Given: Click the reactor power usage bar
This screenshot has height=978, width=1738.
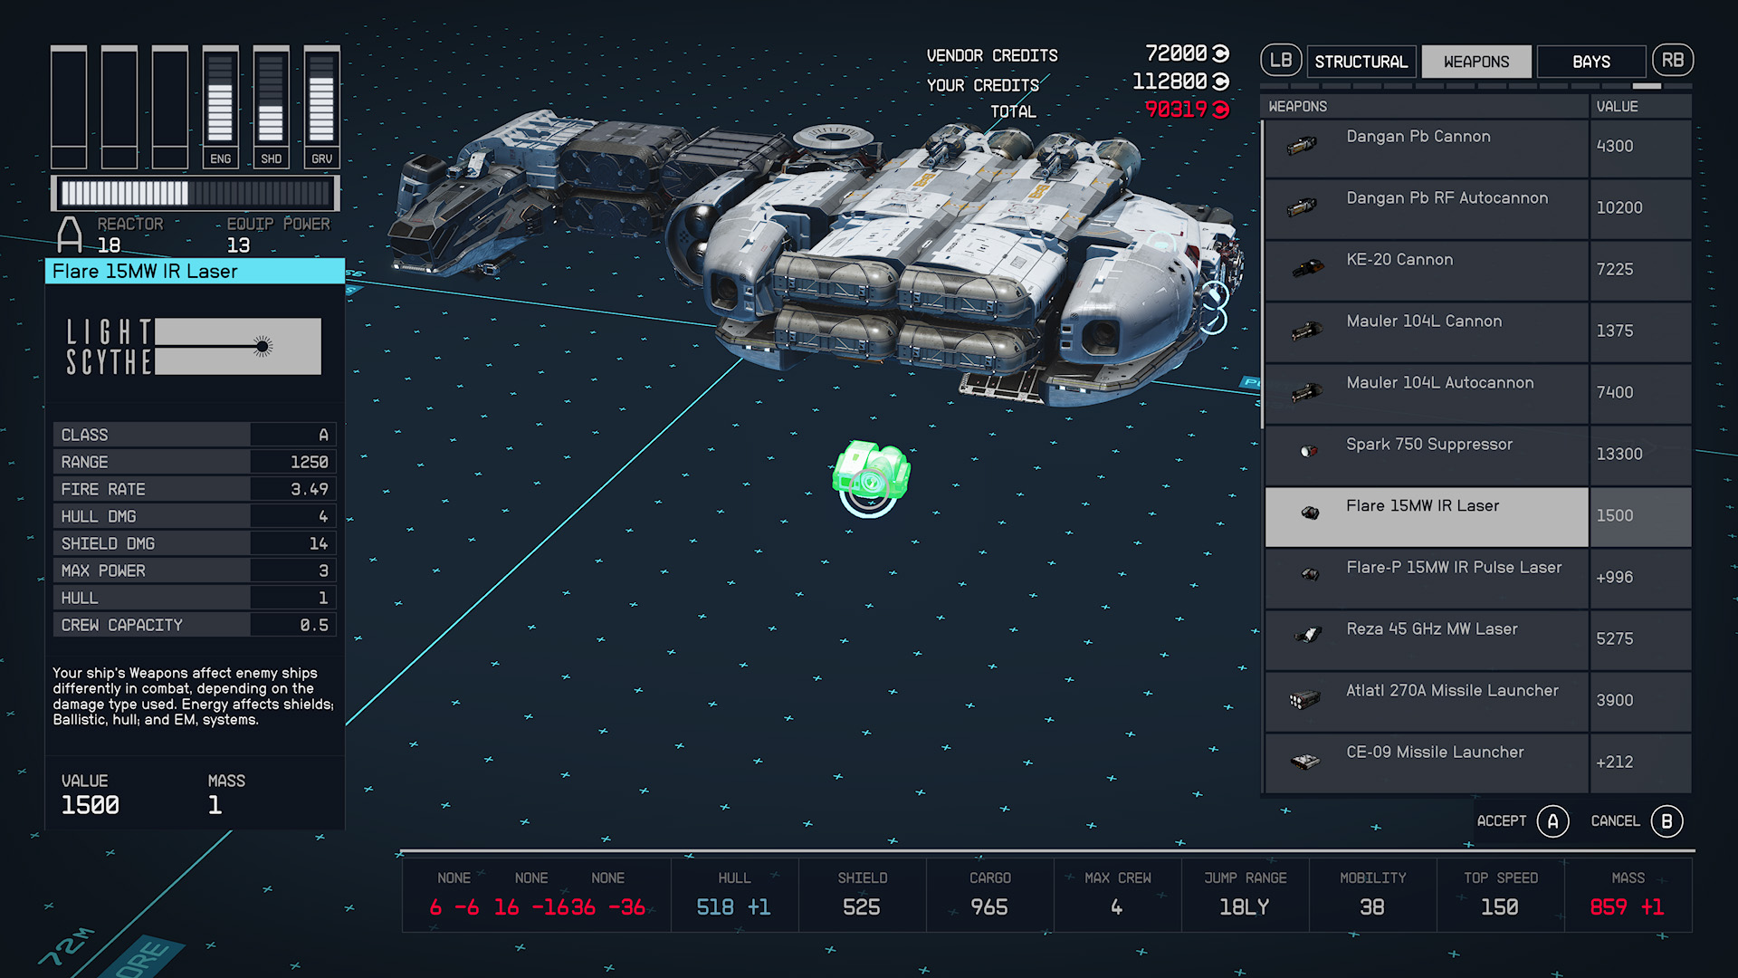Looking at the screenshot, I should click(x=196, y=193).
